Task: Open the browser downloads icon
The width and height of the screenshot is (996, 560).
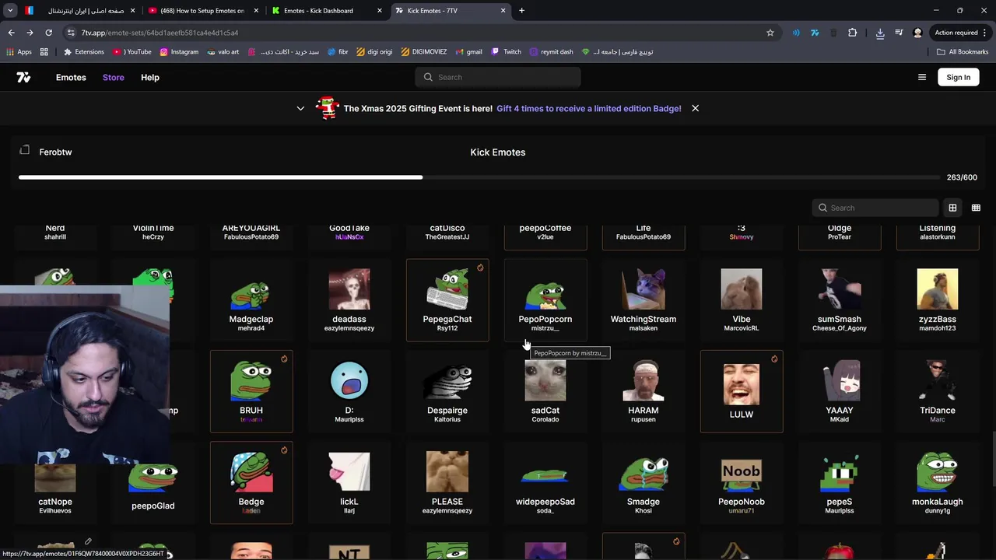Action: click(880, 33)
